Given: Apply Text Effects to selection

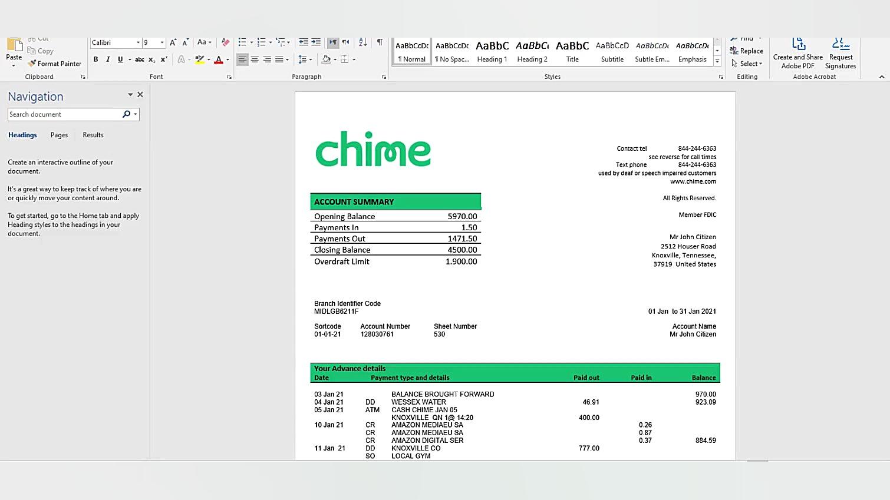Looking at the screenshot, I should pos(182,59).
